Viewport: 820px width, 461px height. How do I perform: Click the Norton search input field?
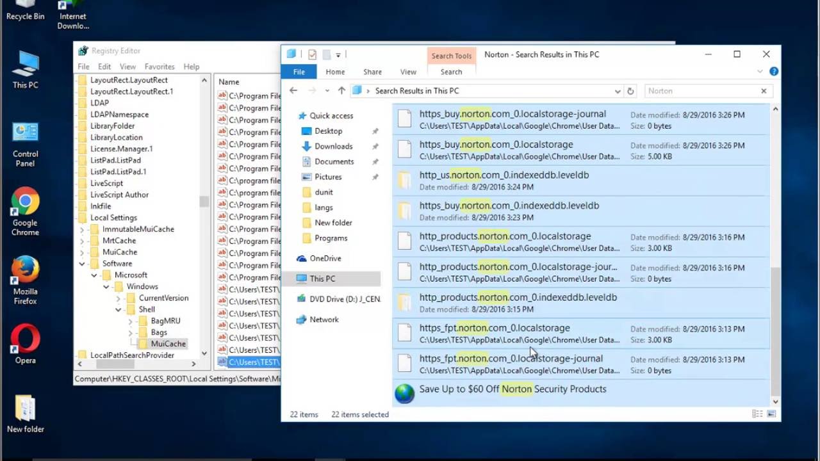[701, 91]
